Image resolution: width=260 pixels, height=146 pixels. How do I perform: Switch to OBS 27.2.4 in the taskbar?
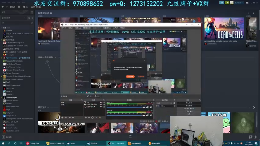click(x=116, y=143)
